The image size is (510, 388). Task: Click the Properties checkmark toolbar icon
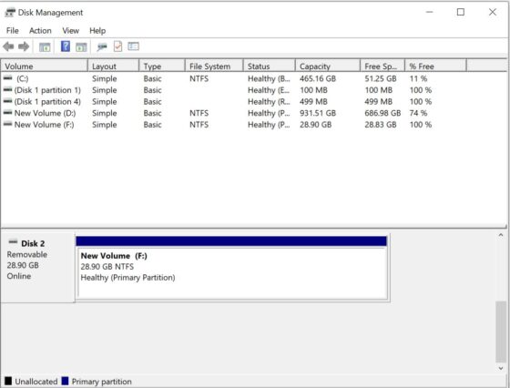click(x=117, y=46)
